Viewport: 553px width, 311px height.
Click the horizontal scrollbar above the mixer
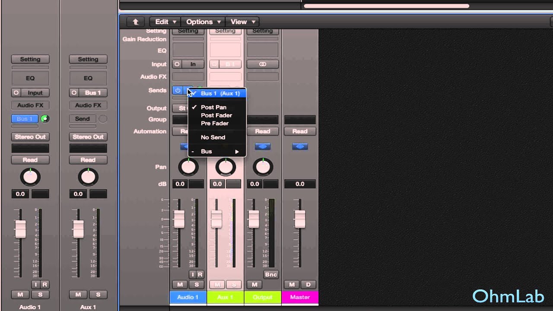pyautogui.click(x=386, y=6)
